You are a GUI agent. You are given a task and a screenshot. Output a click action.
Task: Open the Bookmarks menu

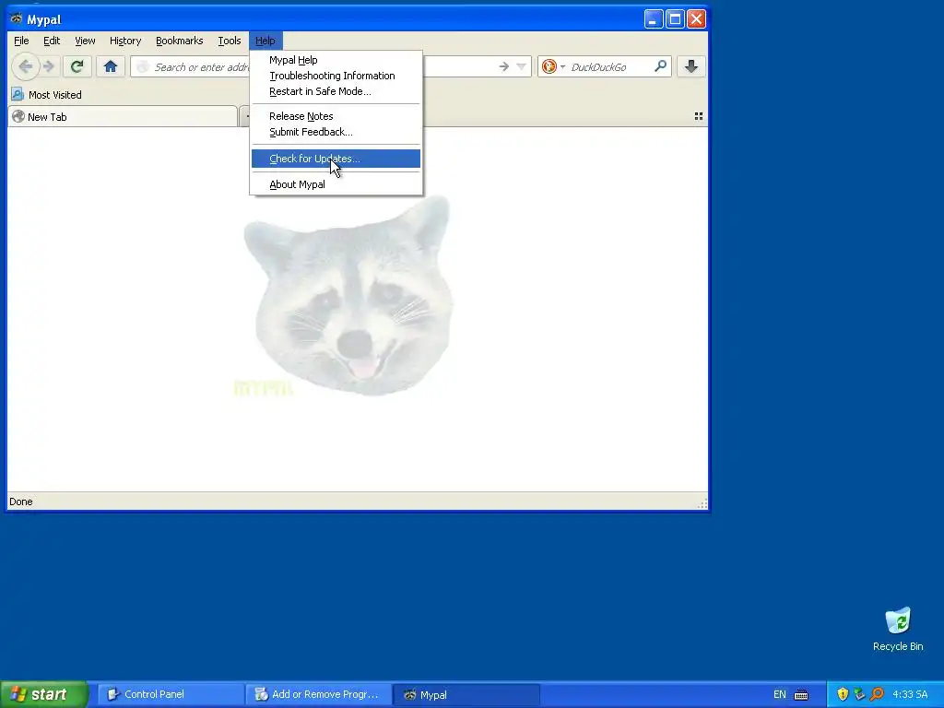179,41
